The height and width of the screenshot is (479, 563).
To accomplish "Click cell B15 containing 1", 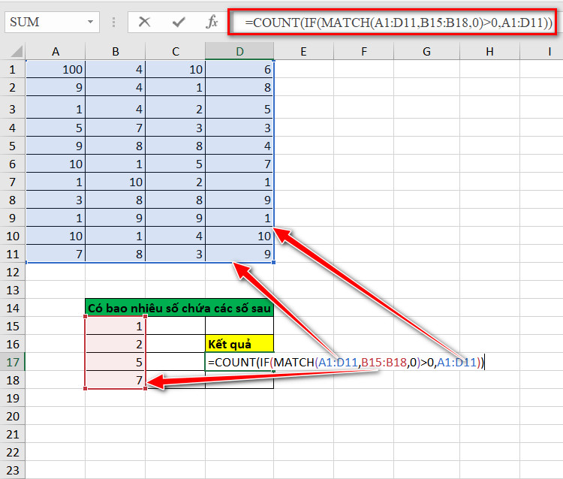I will pos(116,326).
